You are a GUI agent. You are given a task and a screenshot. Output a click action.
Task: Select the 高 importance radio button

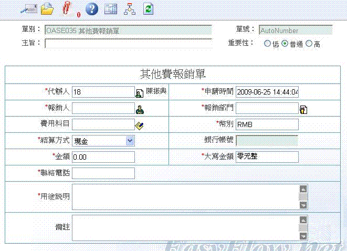(x=309, y=44)
